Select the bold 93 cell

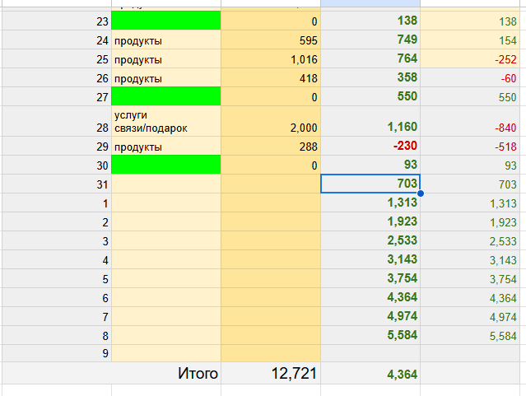370,165
